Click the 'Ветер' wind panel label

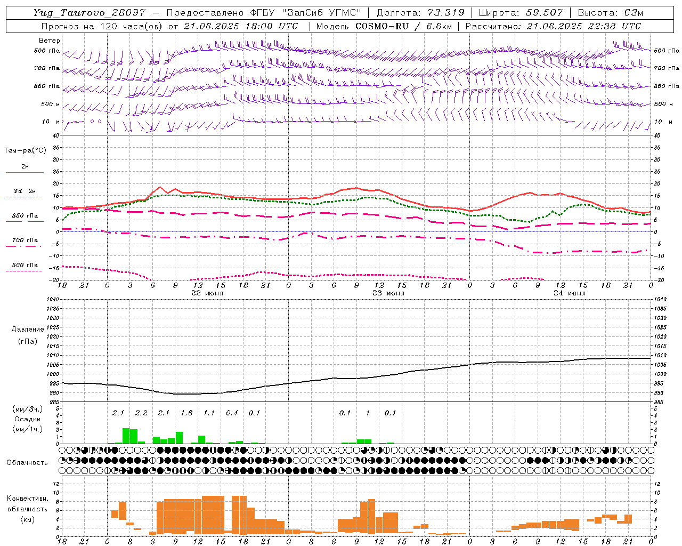pyautogui.click(x=50, y=41)
